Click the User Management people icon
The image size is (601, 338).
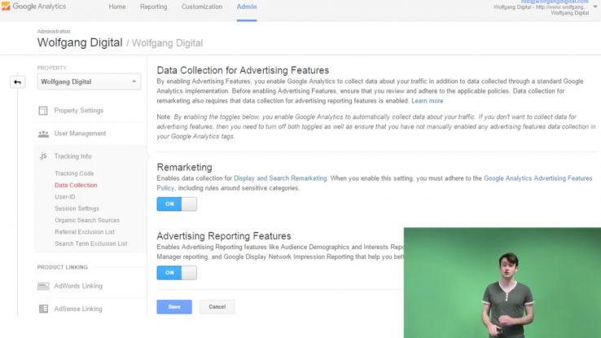[43, 134]
